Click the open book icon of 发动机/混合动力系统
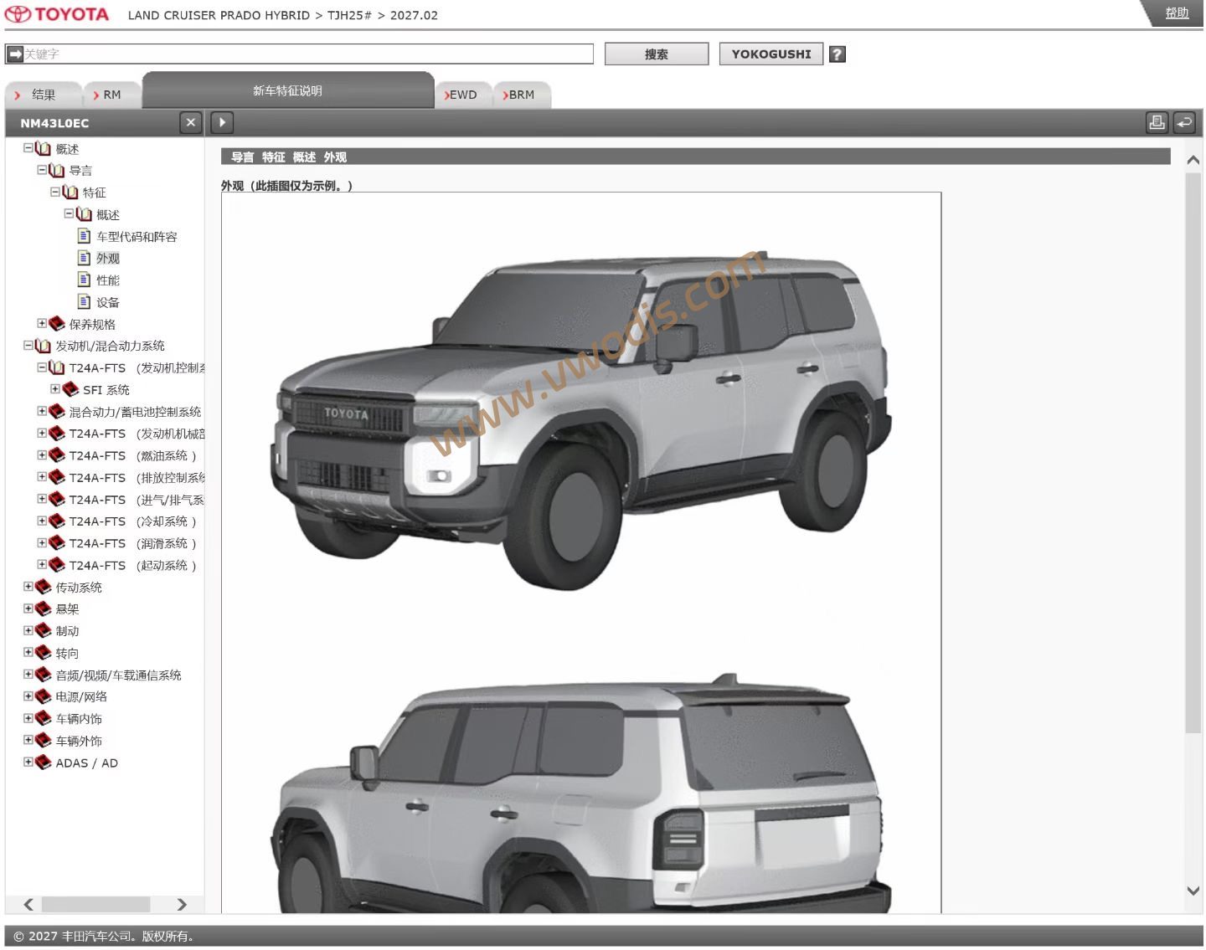Image resolution: width=1206 pixels, height=950 pixels. (43, 345)
